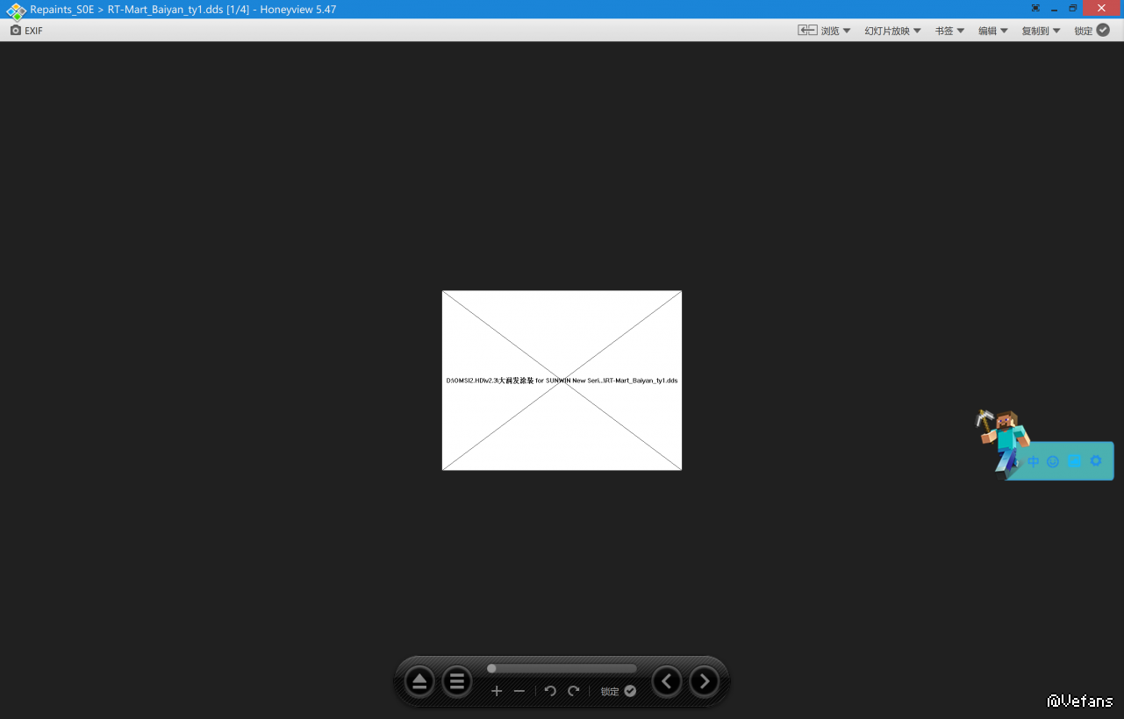The image size is (1124, 719).
Task: Click the image position slider handle
Action: click(x=491, y=668)
